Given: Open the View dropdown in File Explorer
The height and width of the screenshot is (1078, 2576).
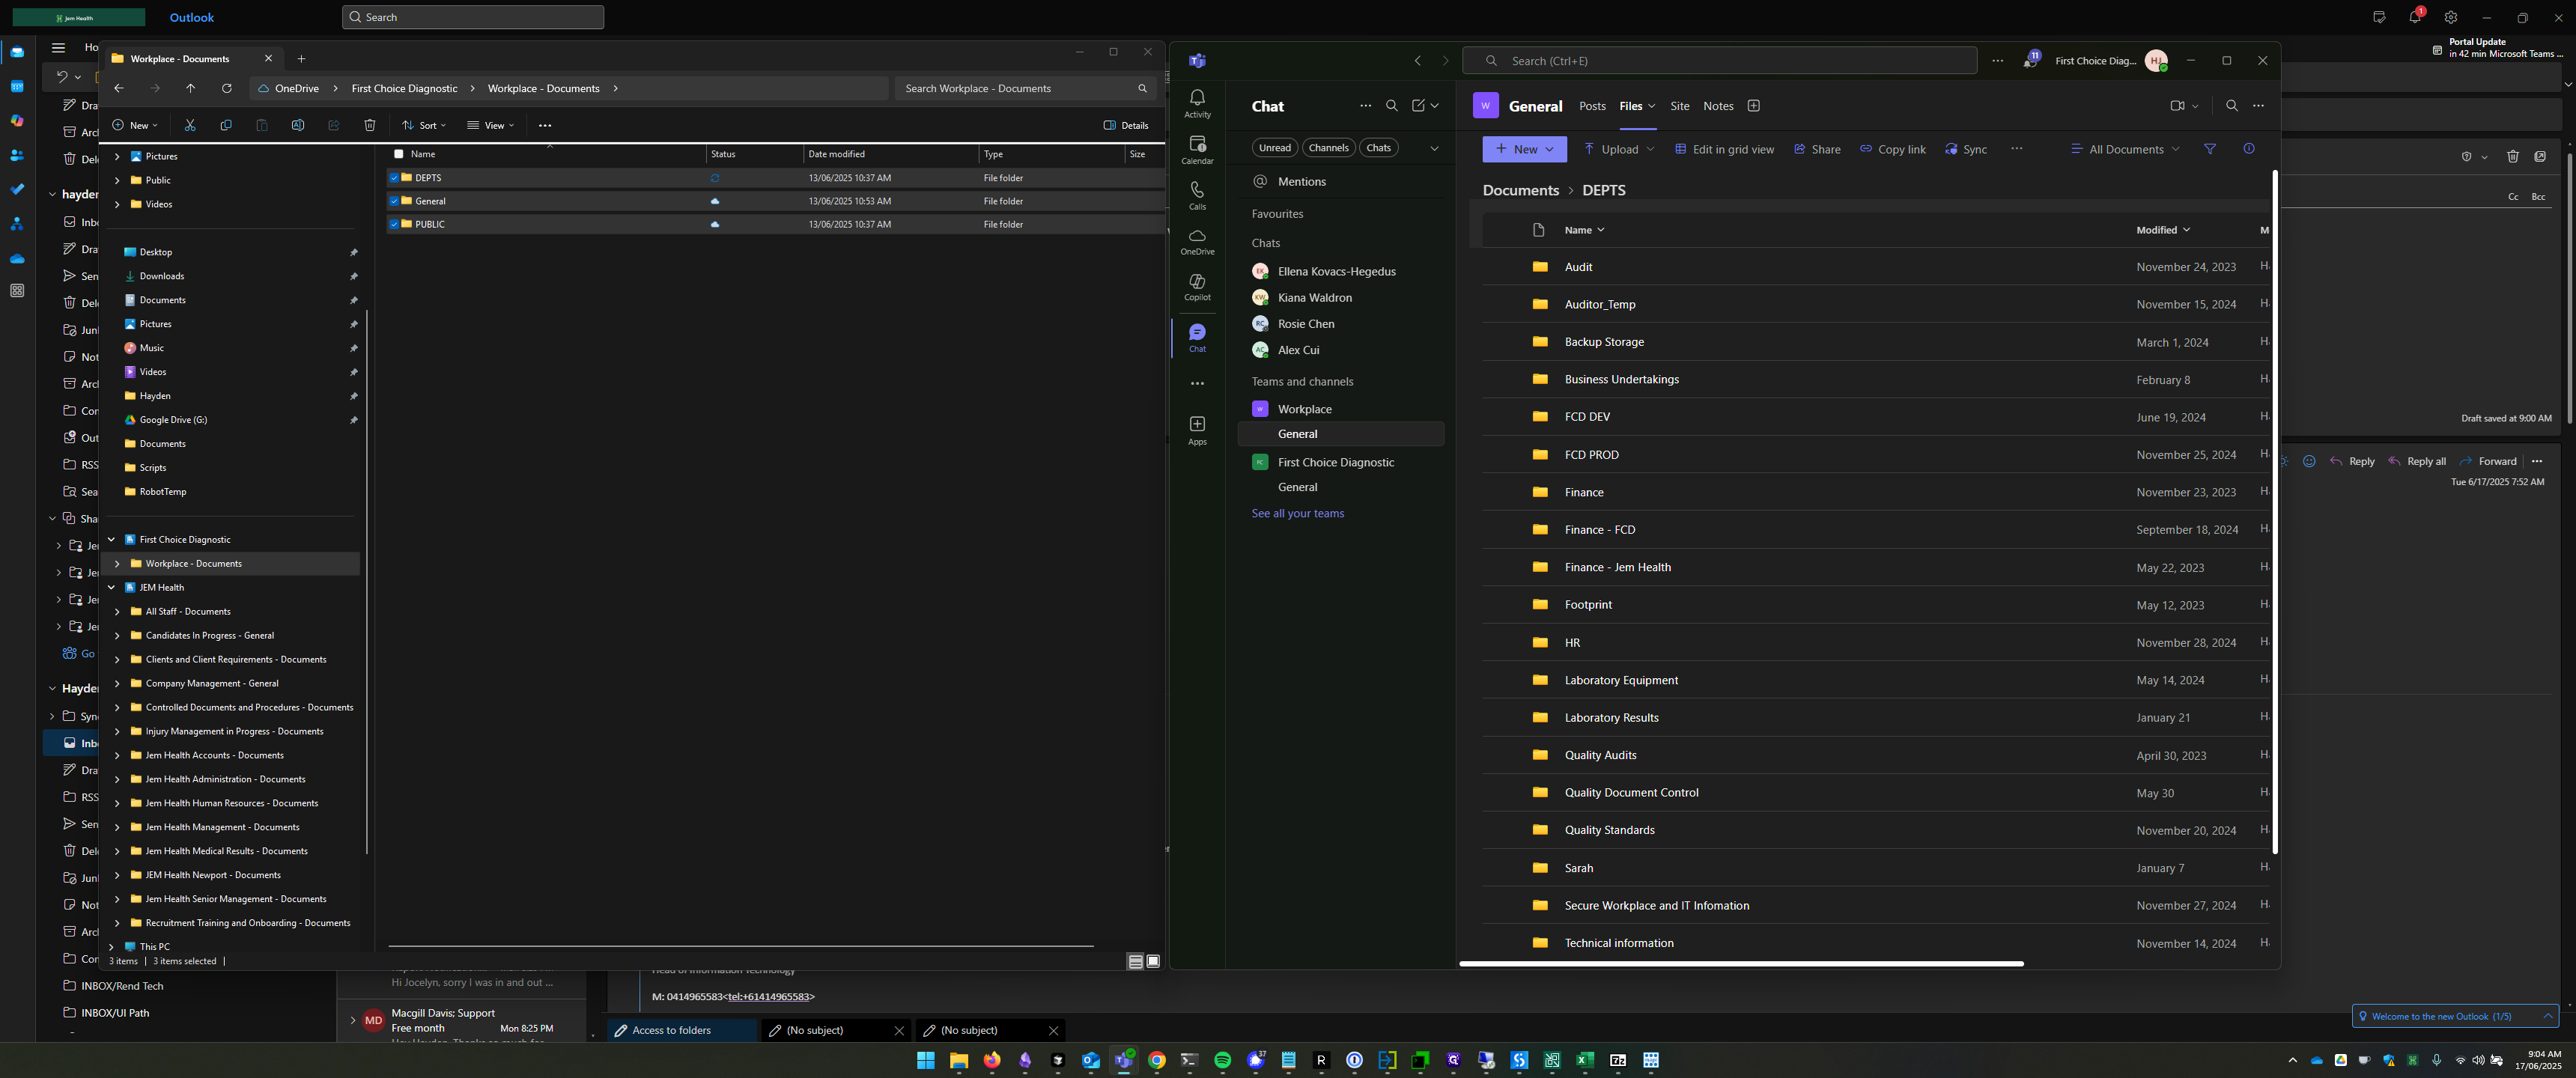Looking at the screenshot, I should [490, 126].
